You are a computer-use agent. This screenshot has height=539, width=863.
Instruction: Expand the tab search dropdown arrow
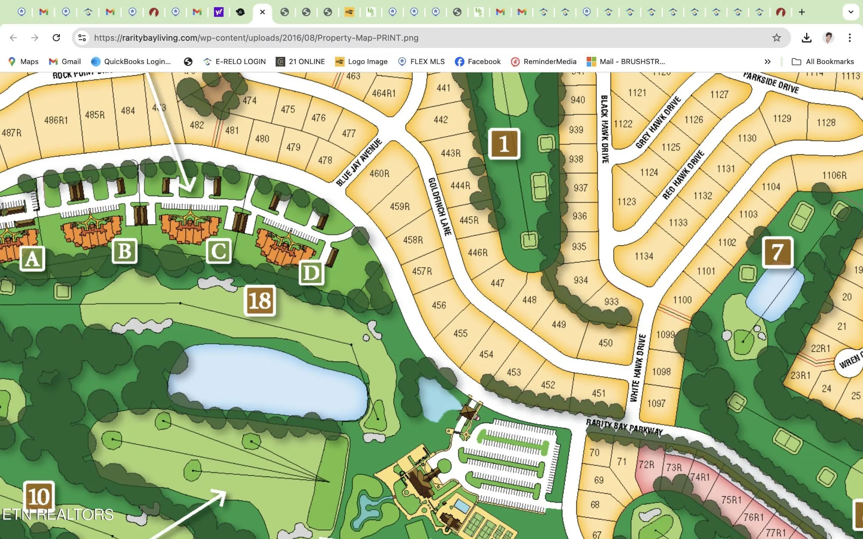[850, 12]
